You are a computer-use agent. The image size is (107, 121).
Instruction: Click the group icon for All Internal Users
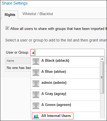36,116
